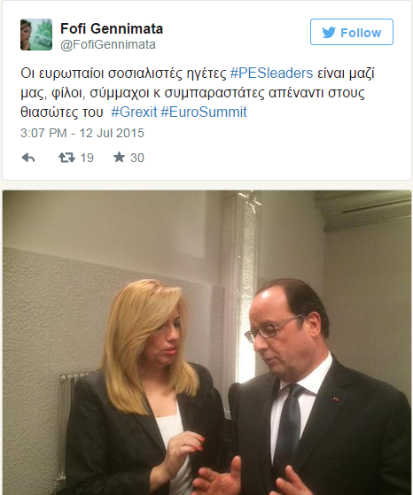This screenshot has height=495, width=413.
Task: View the favorites count 30
Action: click(137, 158)
